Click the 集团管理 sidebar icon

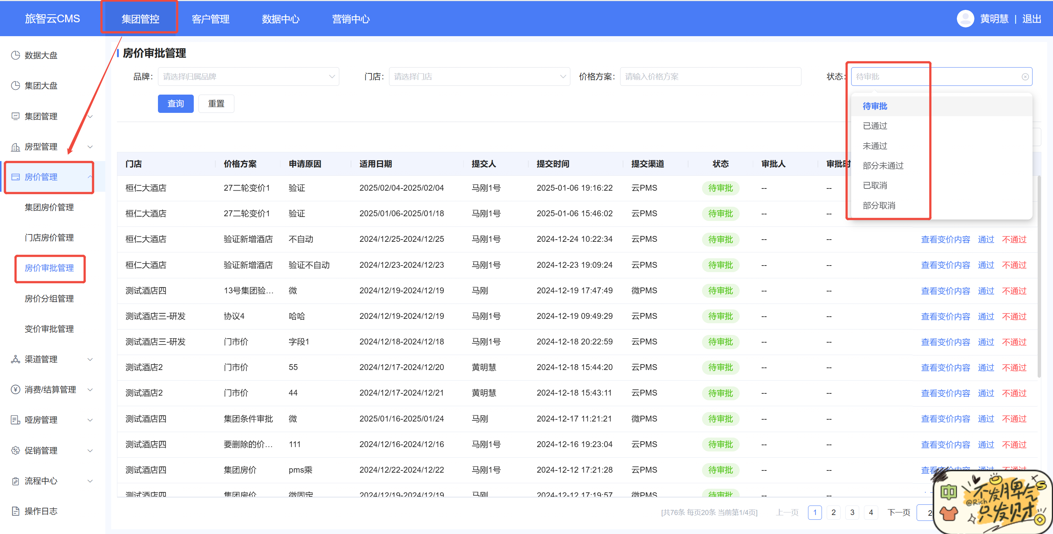(x=15, y=116)
